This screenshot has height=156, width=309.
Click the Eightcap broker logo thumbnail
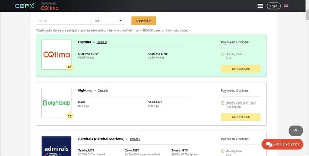(56, 103)
